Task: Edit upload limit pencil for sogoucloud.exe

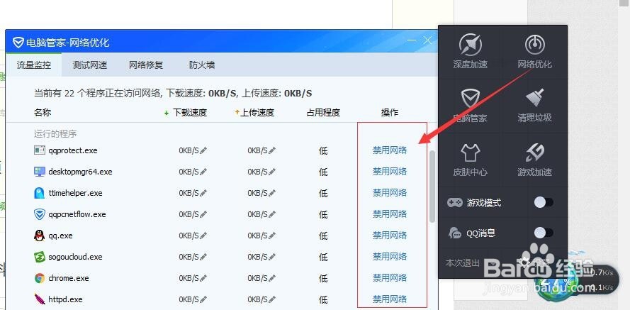Action: coord(272,257)
